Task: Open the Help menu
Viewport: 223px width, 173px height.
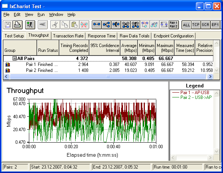Action: coord(71,14)
